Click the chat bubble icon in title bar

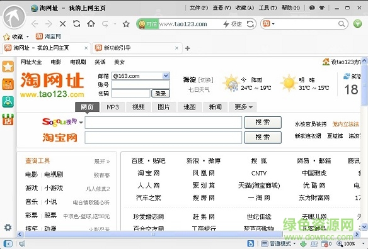[x=312, y=8]
